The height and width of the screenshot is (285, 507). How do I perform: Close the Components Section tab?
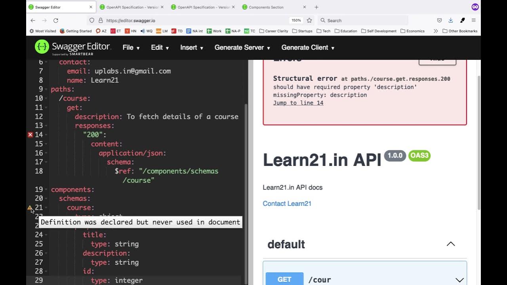305,7
